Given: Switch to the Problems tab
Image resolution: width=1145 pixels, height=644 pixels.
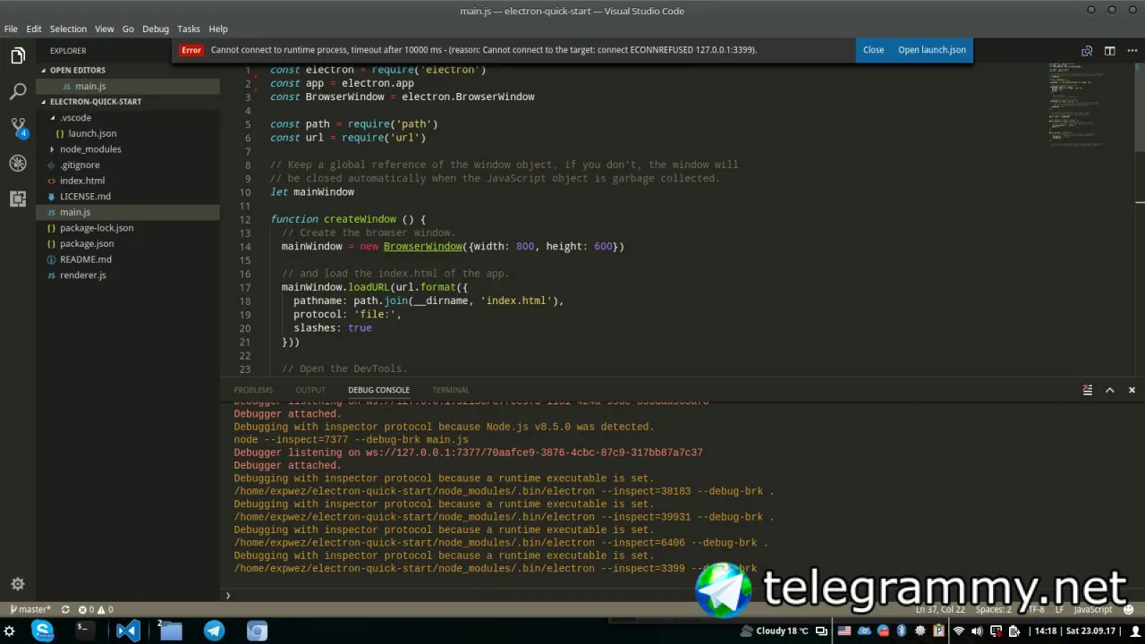Looking at the screenshot, I should (x=253, y=390).
